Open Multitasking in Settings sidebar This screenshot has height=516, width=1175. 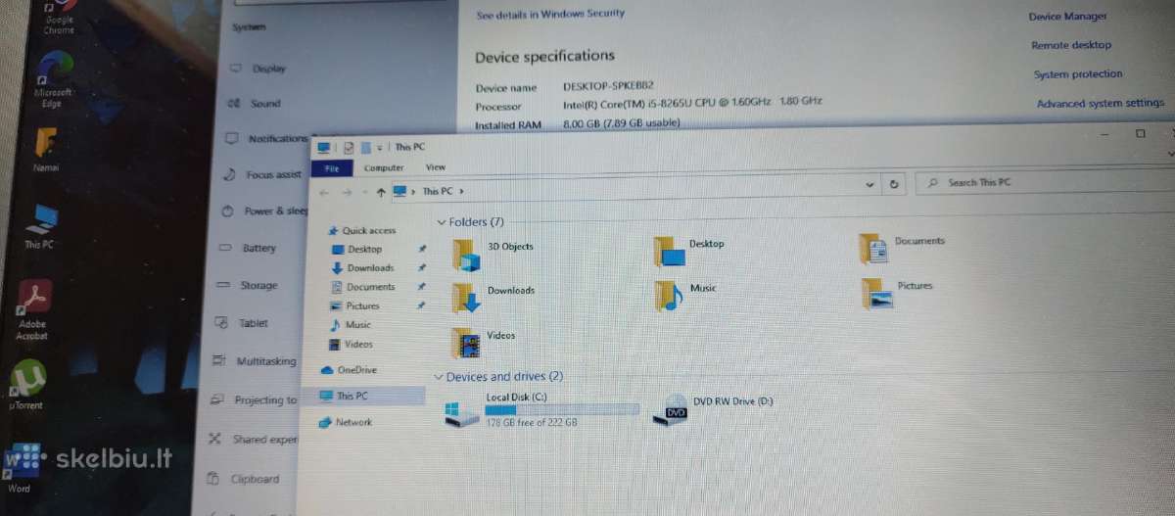[254, 361]
